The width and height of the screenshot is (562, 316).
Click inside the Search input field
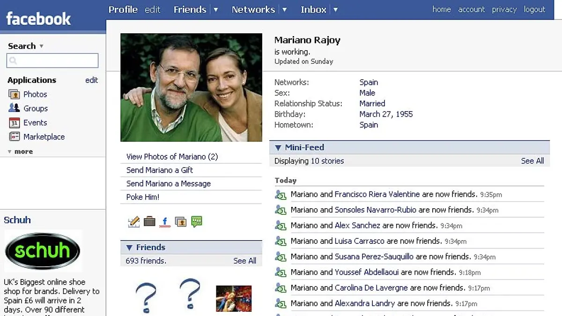click(x=52, y=60)
